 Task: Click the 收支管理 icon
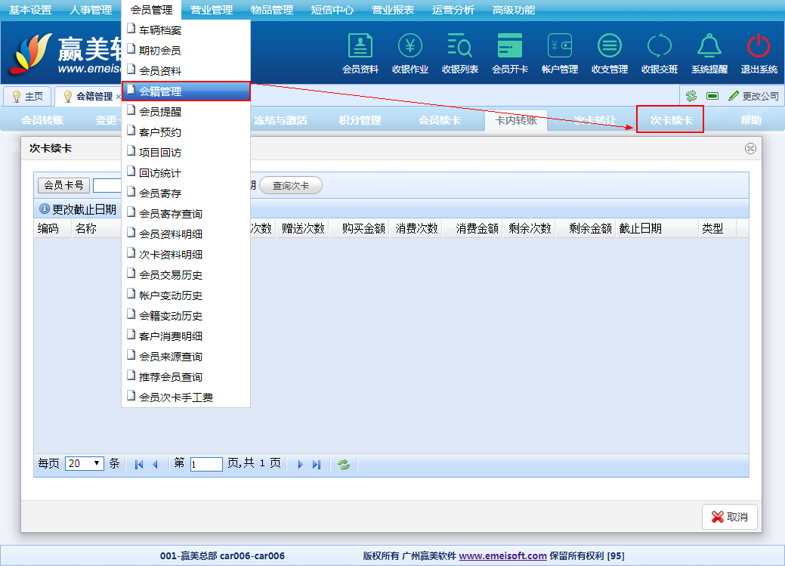click(x=610, y=47)
